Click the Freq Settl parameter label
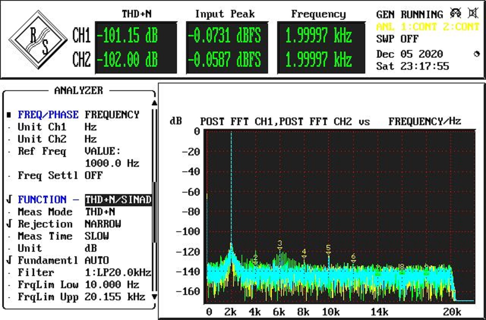 pos(48,176)
